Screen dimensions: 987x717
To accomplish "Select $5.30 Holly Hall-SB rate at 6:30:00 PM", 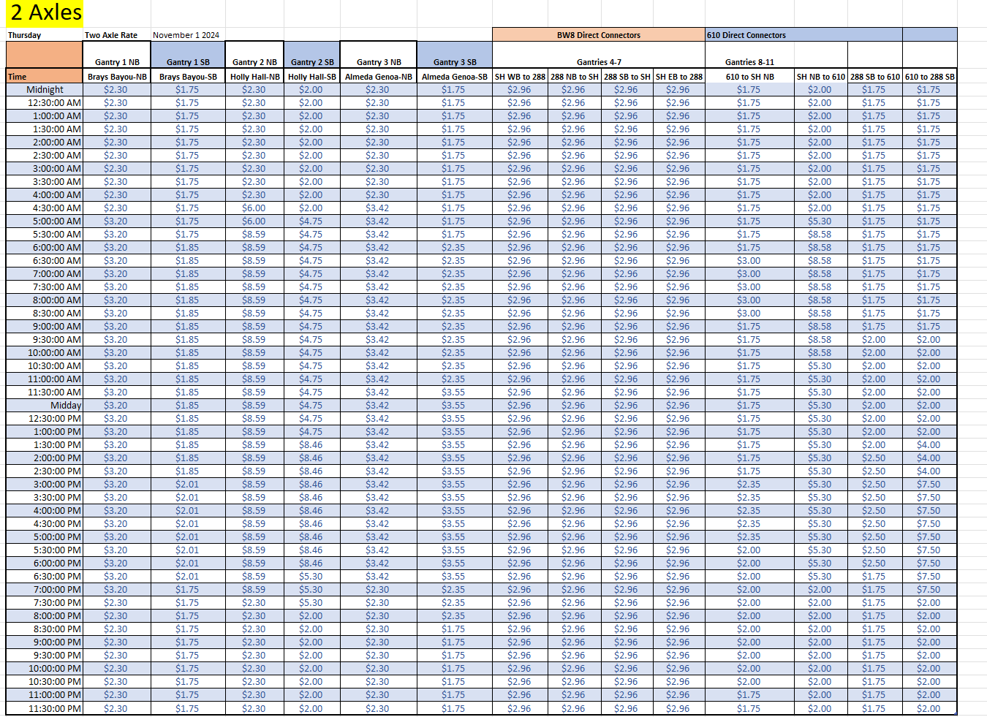I will point(312,576).
